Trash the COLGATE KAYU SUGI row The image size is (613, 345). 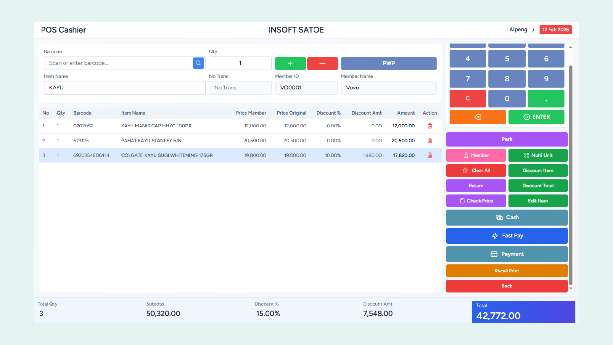click(430, 155)
